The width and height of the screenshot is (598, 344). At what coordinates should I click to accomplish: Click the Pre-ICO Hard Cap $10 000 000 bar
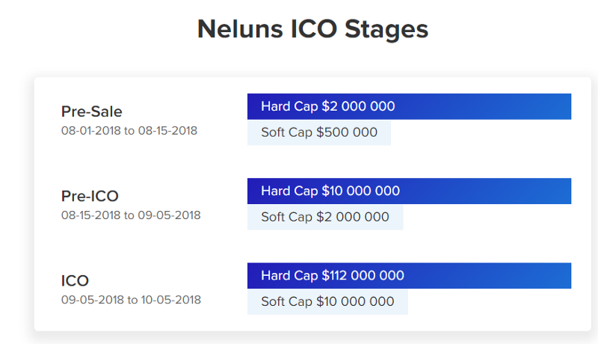409,191
